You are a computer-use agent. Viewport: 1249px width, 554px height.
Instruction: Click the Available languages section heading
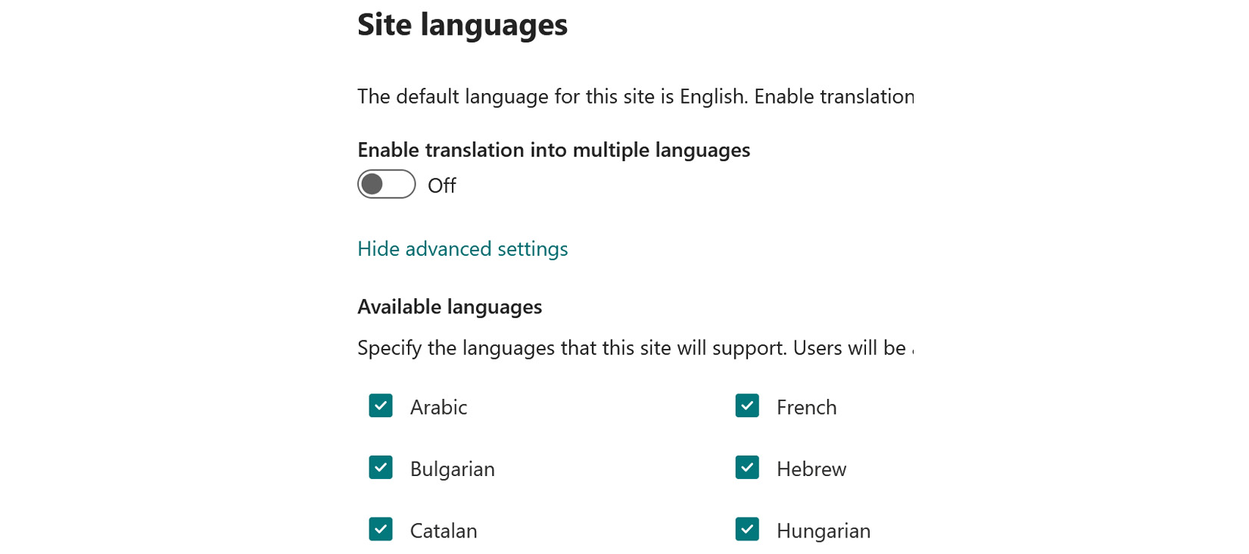tap(450, 307)
